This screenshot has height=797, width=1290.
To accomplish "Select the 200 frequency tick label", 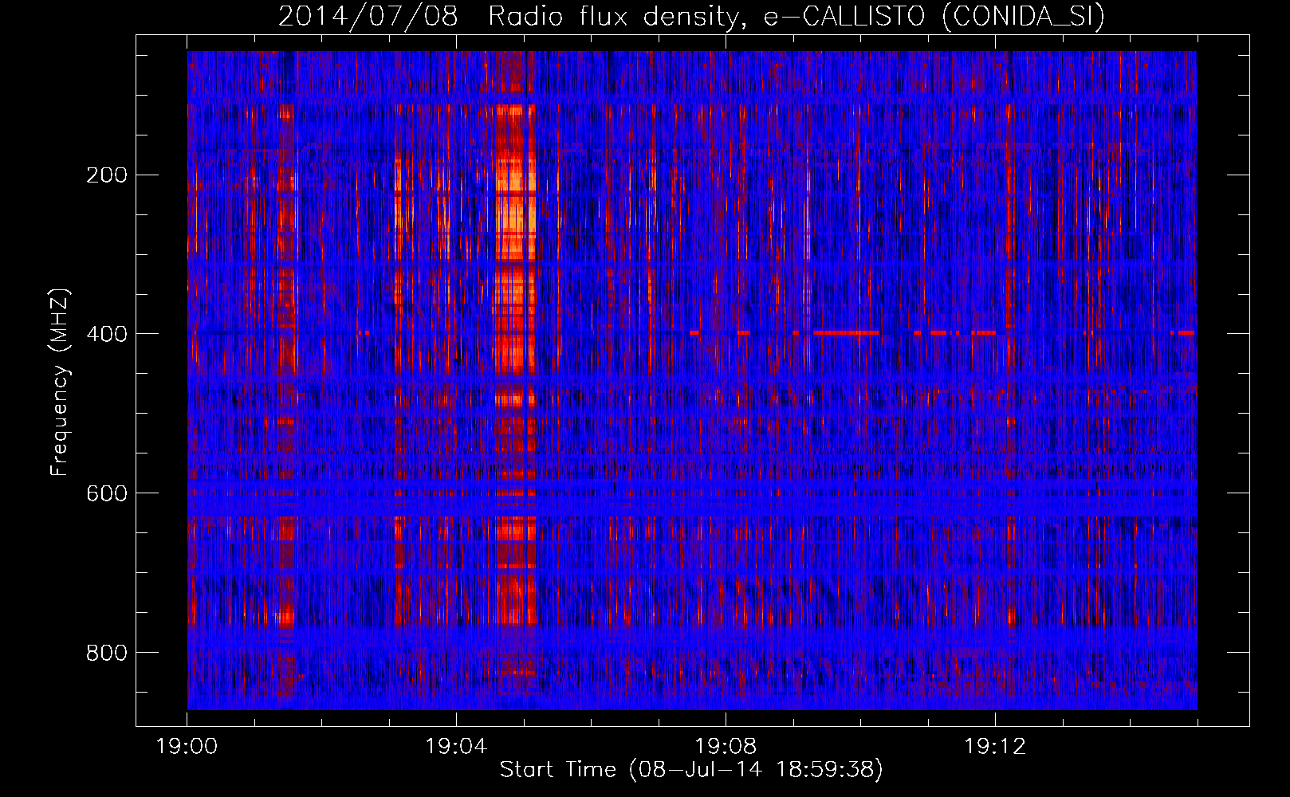I will pos(106,175).
